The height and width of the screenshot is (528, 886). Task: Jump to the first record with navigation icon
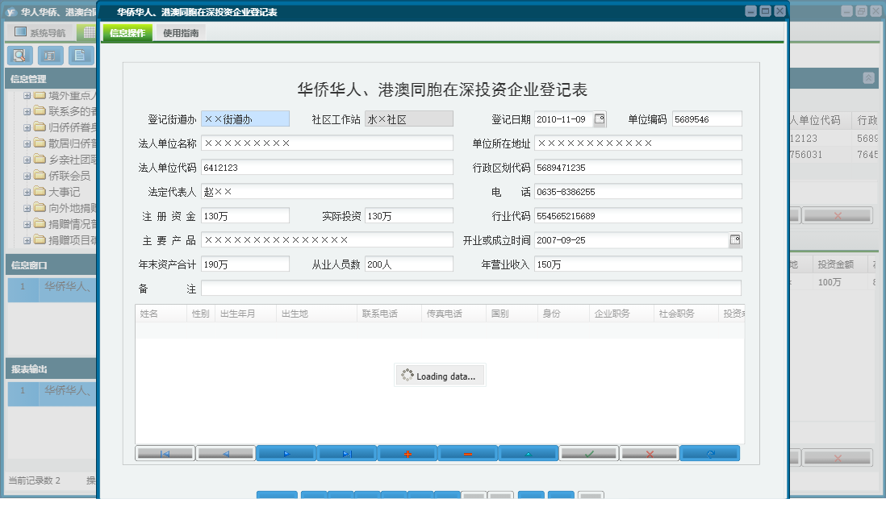pyautogui.click(x=165, y=453)
